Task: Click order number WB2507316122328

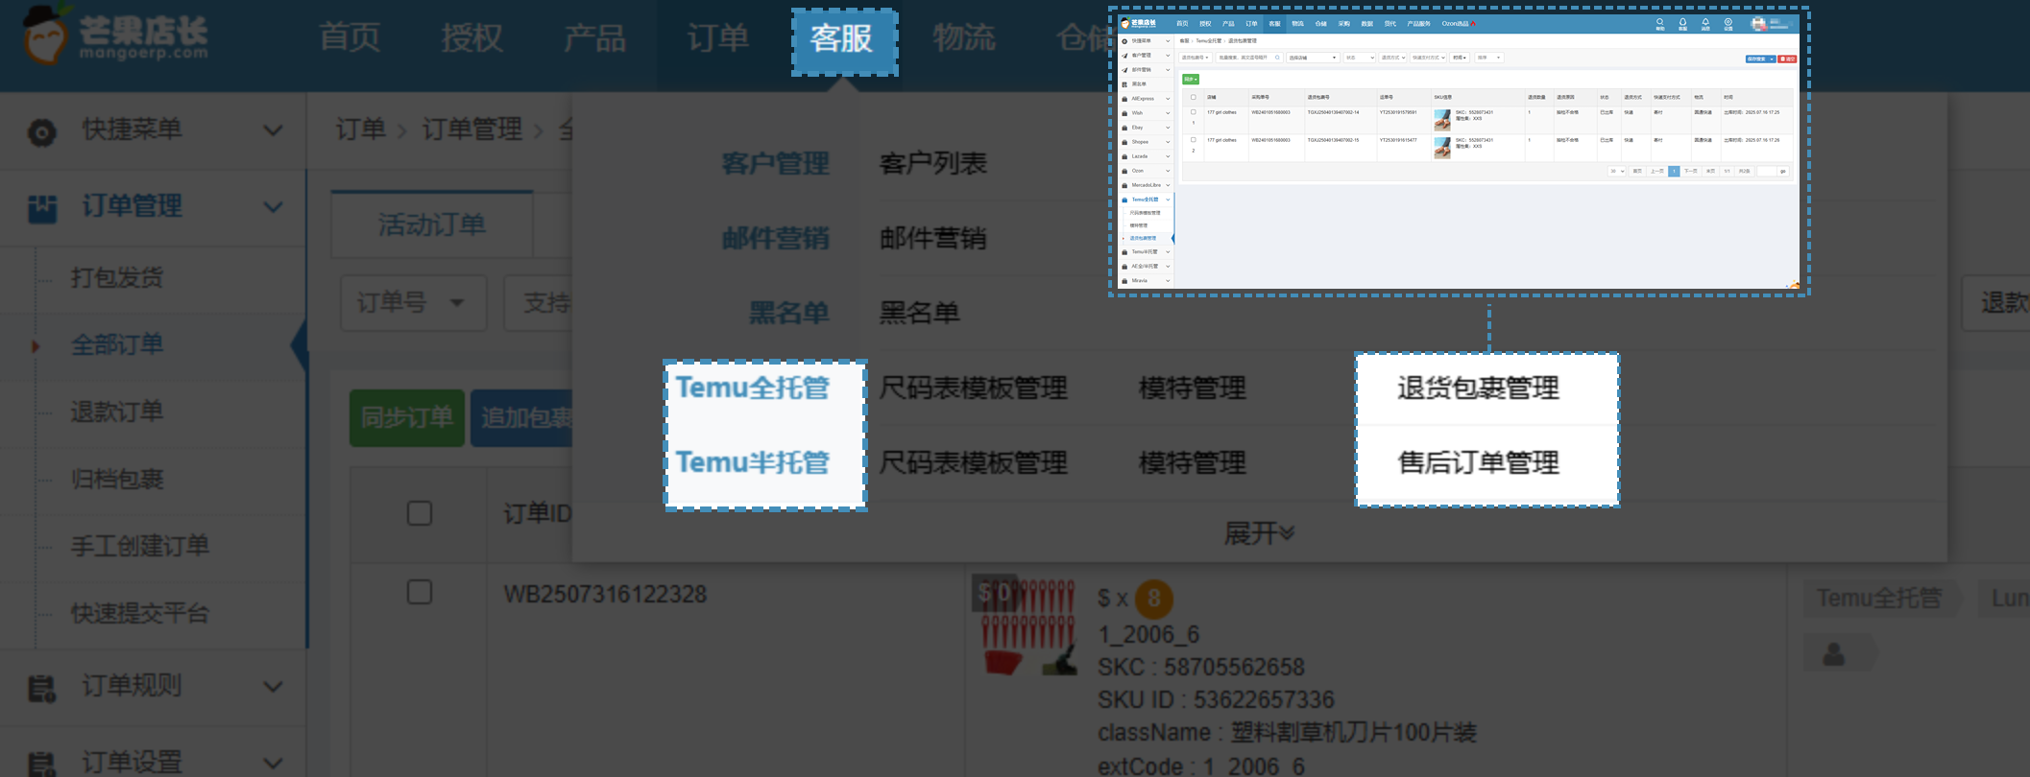Action: click(x=605, y=595)
